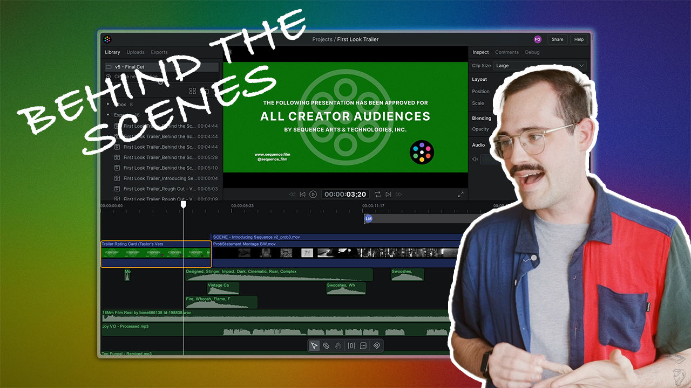The width and height of the screenshot is (691, 388).
Task: Jump to the previous clip edge
Action: tap(302, 194)
